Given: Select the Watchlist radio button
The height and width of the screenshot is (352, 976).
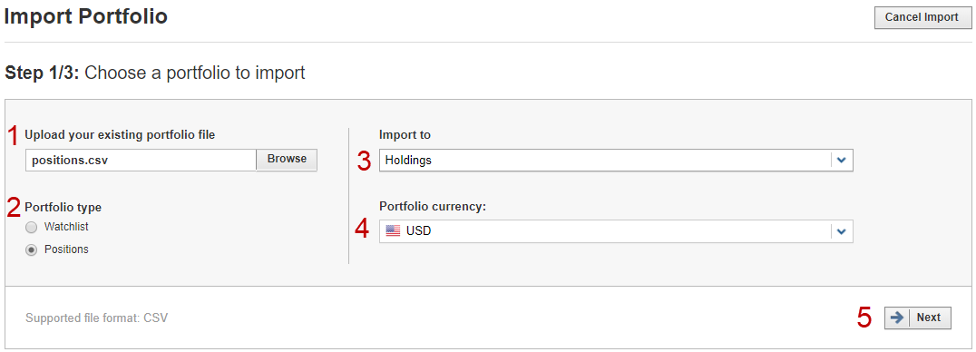Looking at the screenshot, I should (x=31, y=228).
